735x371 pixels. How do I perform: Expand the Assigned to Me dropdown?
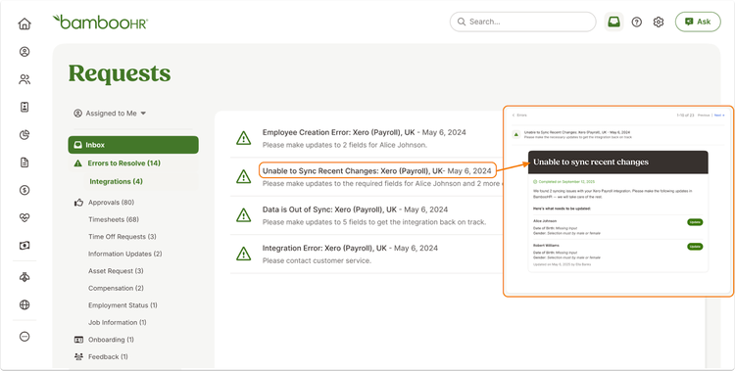110,114
